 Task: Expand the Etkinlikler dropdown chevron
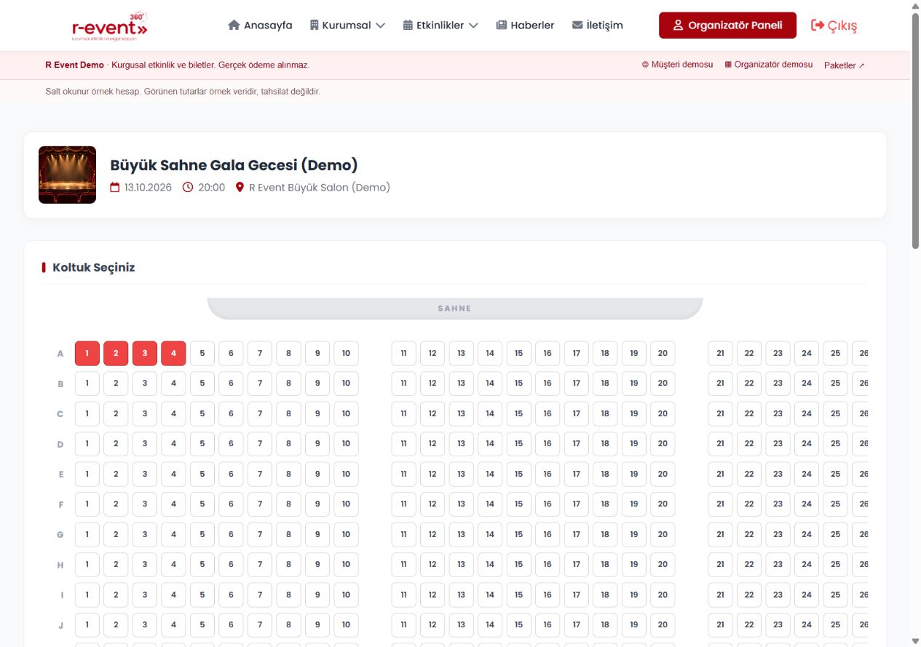point(473,25)
